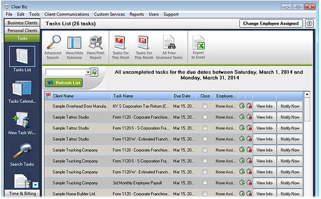This screenshot has height=199, width=321.
Task: Click green arrow icon in Form 1120-W Tattoo Studio row
Action: tap(242, 139)
